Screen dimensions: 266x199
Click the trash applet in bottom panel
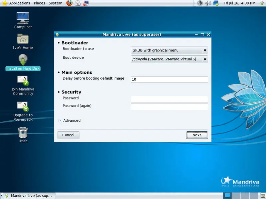[263, 196]
